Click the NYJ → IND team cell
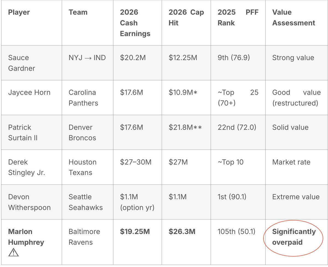This screenshot has height=267, width=328. (86, 58)
